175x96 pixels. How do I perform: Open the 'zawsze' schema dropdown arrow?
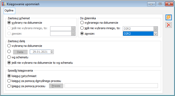coord(73,34)
